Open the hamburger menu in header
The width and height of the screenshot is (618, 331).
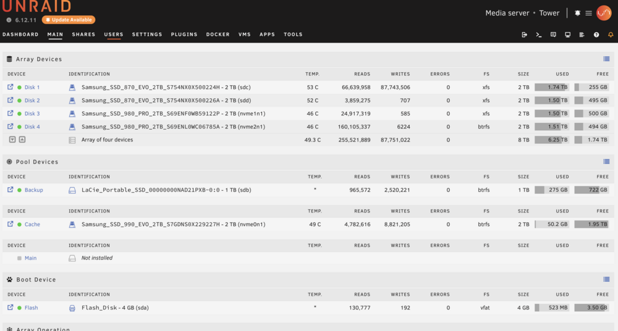[588, 13]
